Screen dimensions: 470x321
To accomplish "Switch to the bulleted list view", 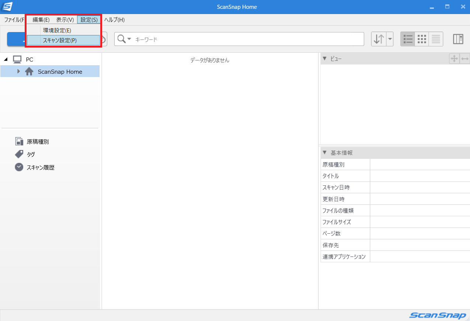I will (408, 39).
